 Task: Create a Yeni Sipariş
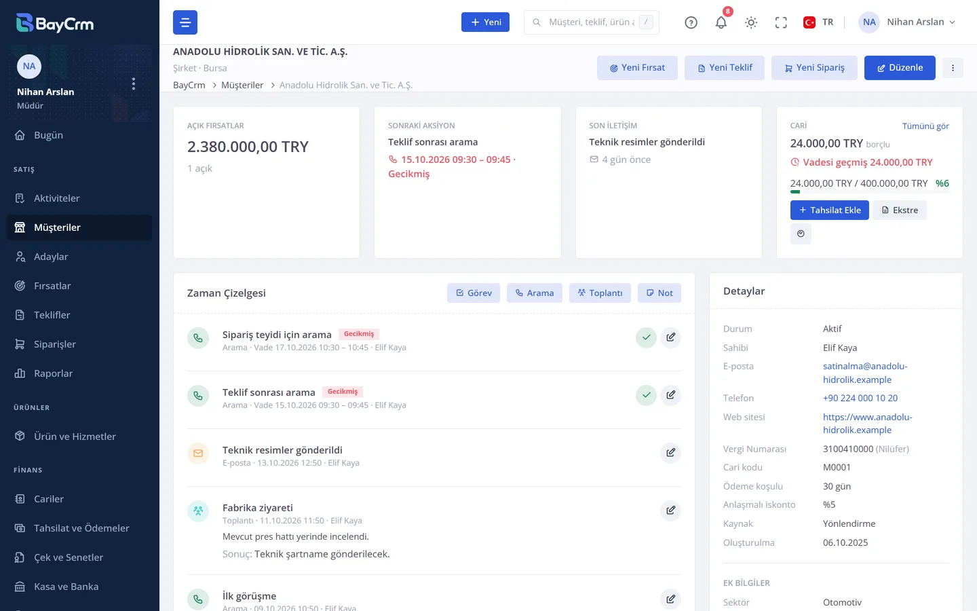[x=814, y=68]
